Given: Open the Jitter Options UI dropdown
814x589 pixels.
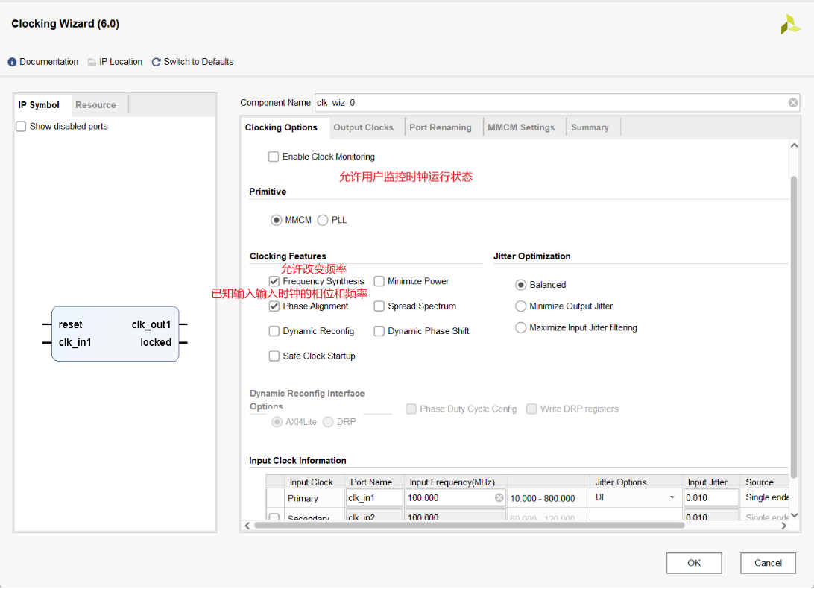Looking at the screenshot, I should (x=634, y=498).
